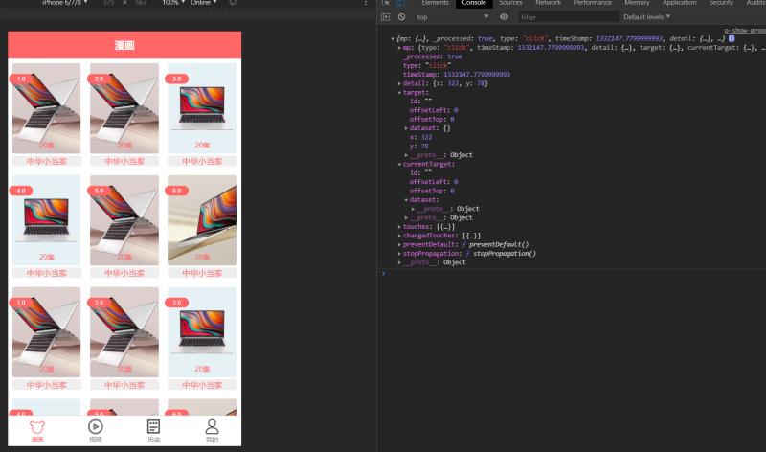Open the first-row comic thumbnail labeled 3.0
Image resolution: width=766 pixels, height=452 pixels.
click(202, 108)
